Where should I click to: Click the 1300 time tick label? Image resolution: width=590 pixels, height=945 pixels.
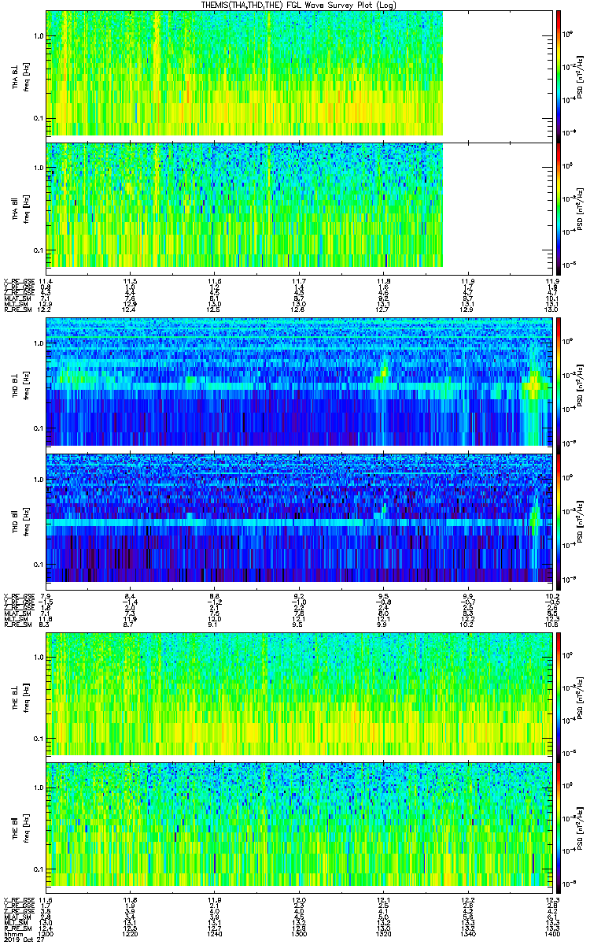click(x=298, y=932)
